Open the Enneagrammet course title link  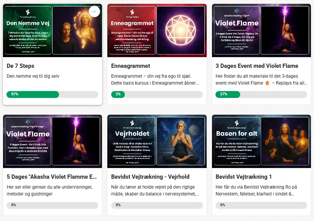pyautogui.click(x=131, y=66)
